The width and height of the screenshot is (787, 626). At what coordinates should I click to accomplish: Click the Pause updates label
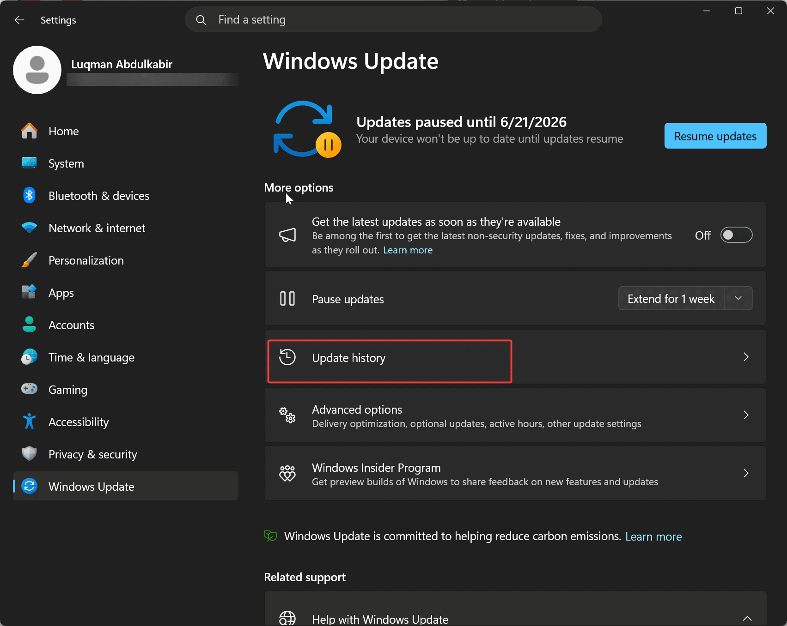(348, 299)
